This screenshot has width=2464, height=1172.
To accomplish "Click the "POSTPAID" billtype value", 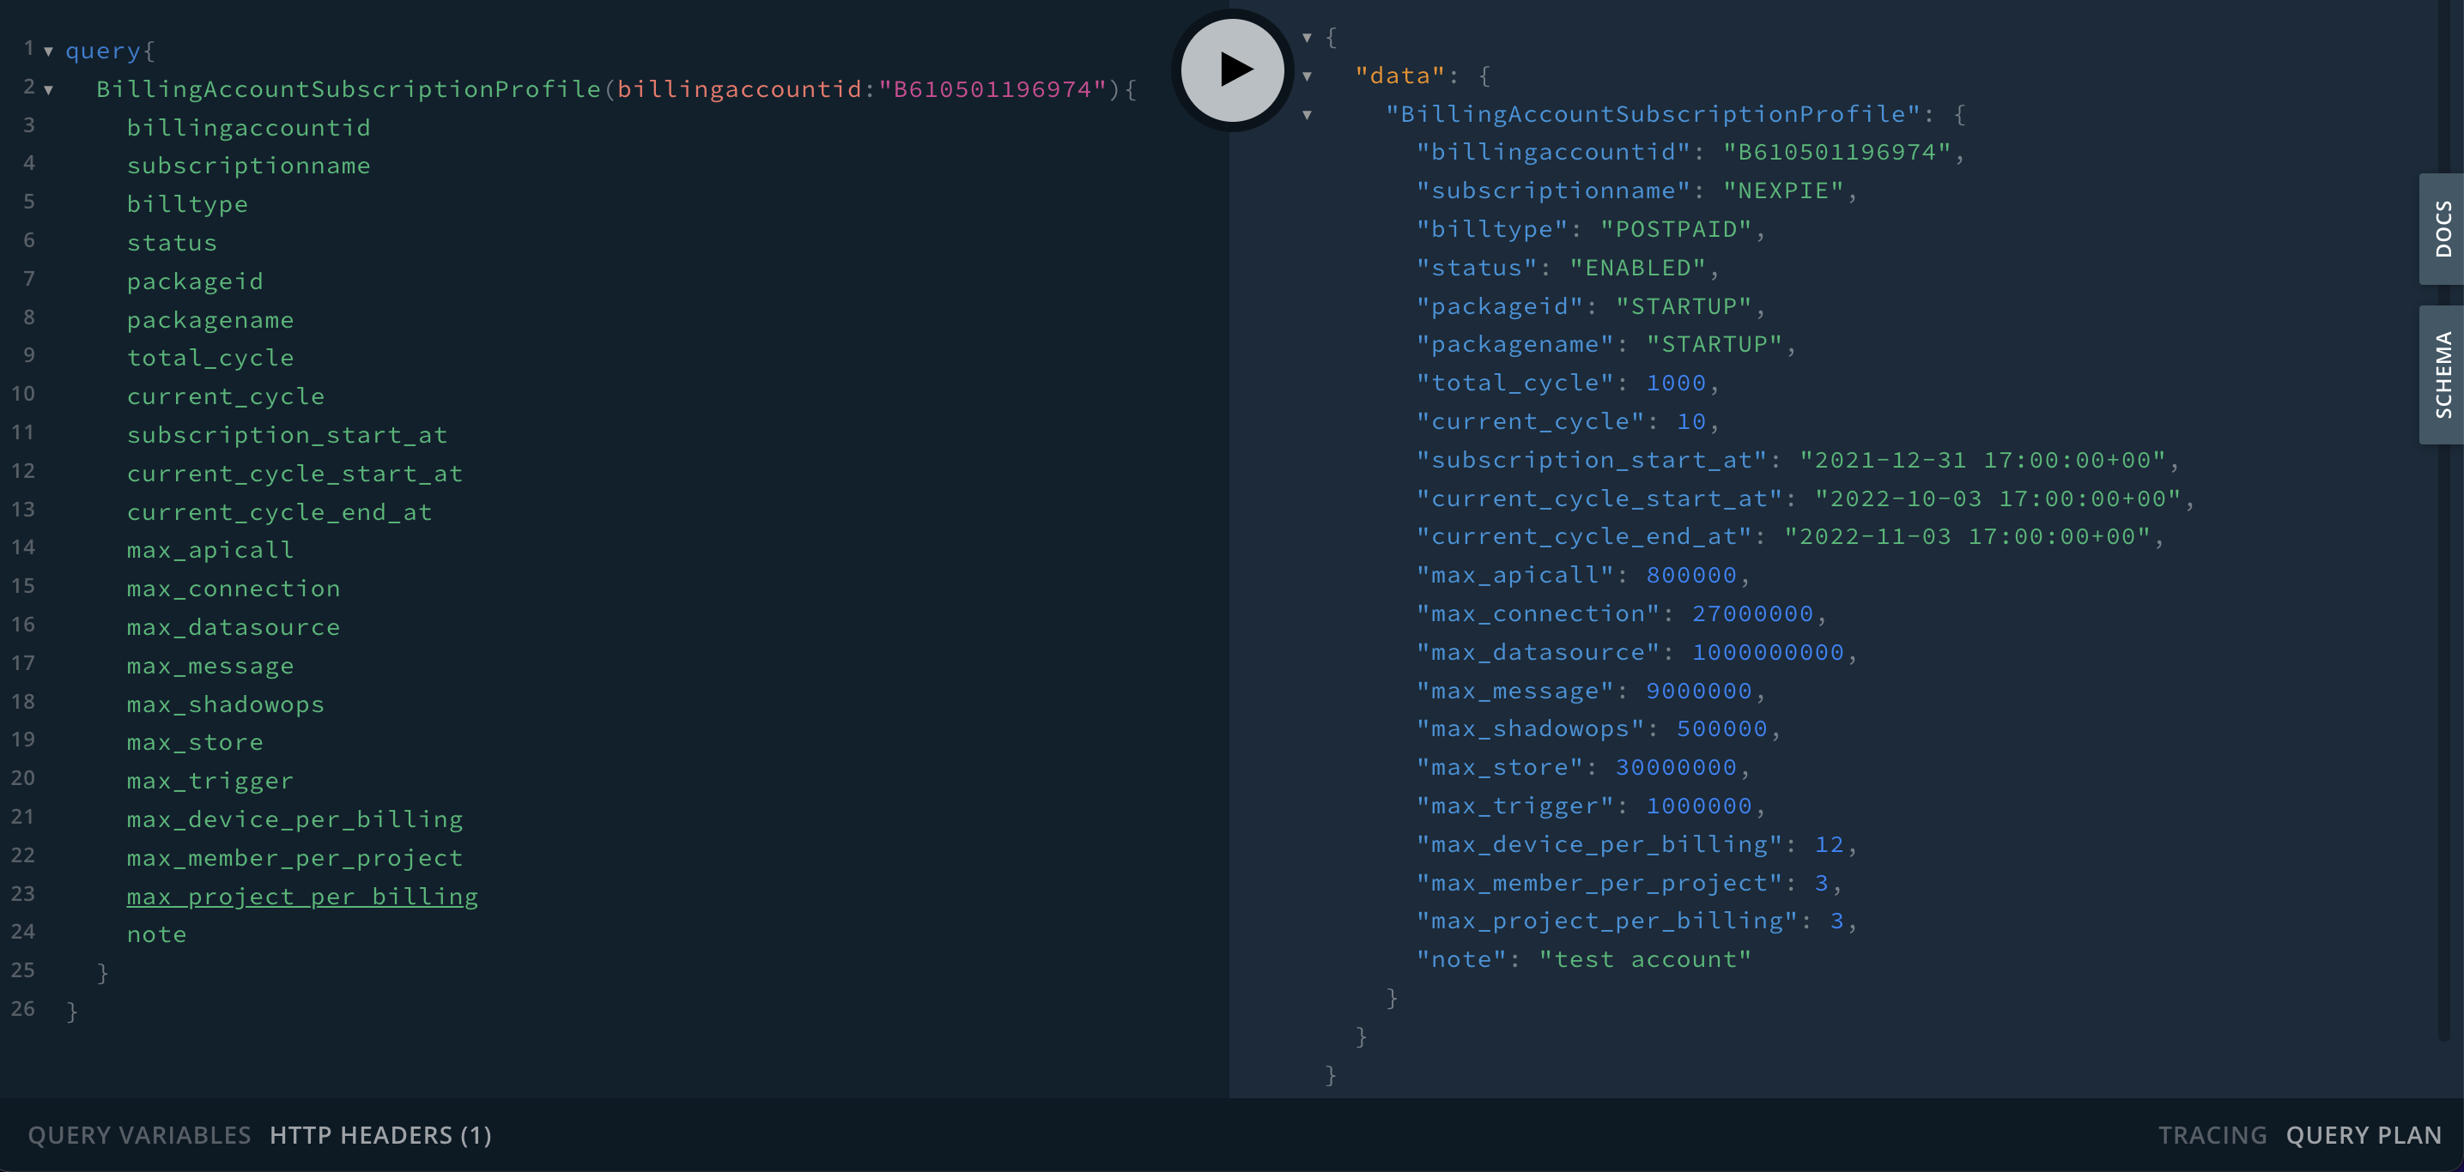I will coord(1676,229).
